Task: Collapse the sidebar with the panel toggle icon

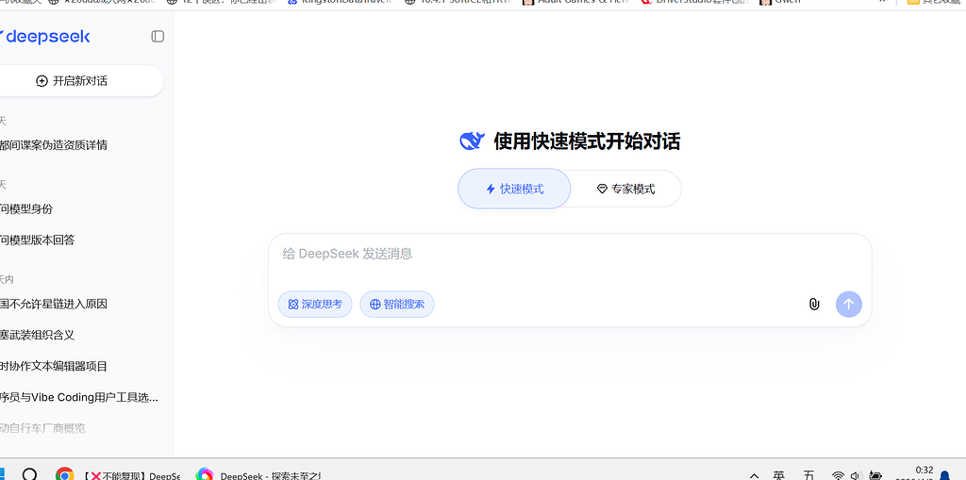Action: coord(158,37)
